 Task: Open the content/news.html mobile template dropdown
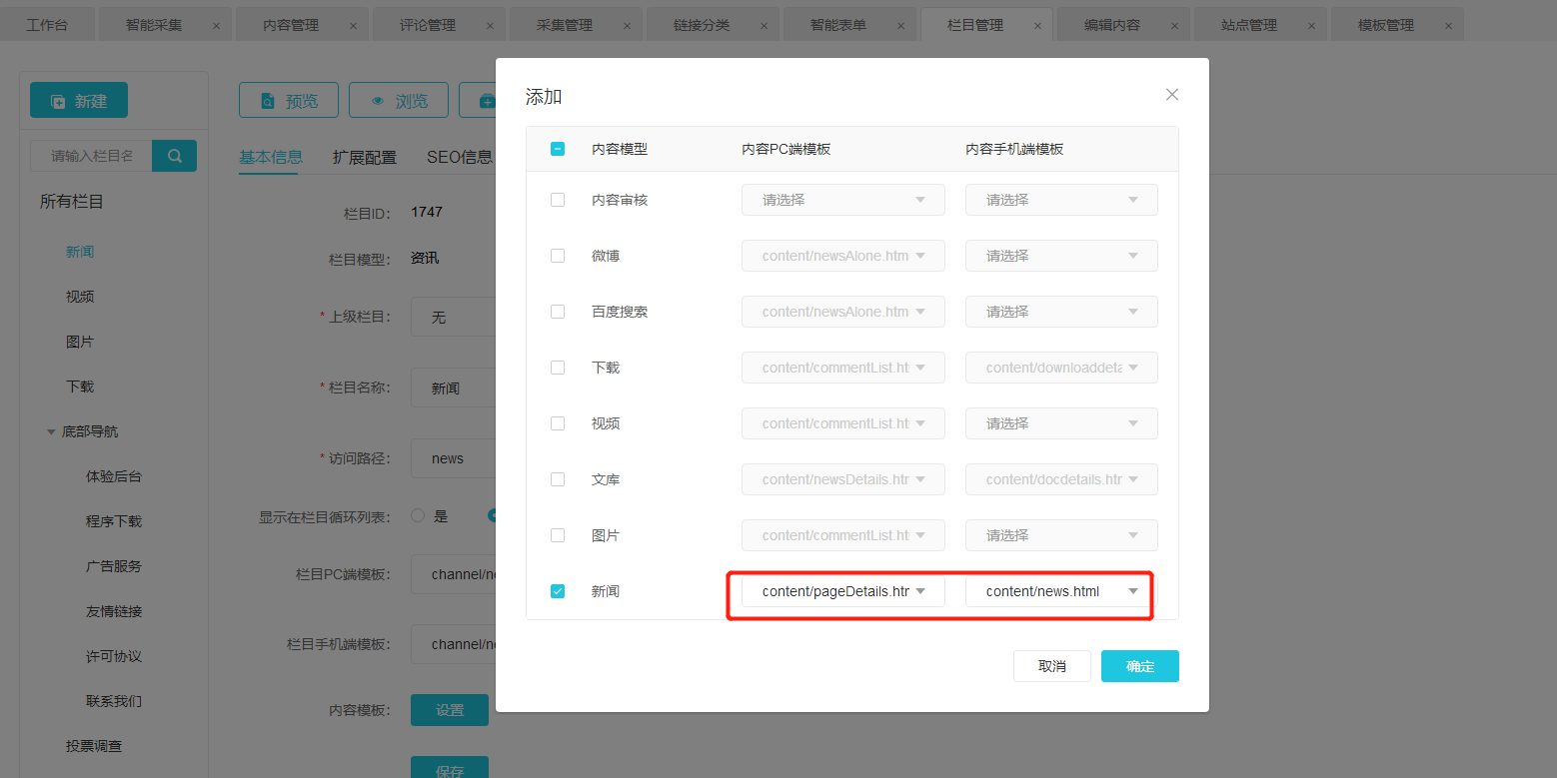1061,591
